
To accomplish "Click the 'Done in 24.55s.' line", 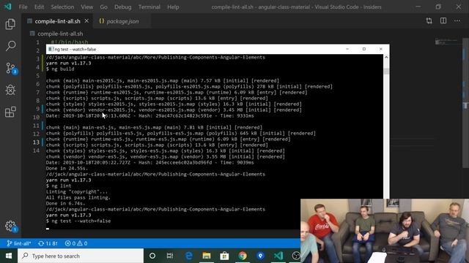I will pyautogui.click(x=67, y=168).
